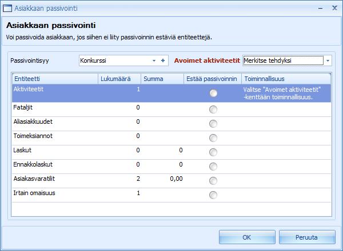Open the Passivointisyy dropdown arrow
The height and width of the screenshot is (251, 343).
[154, 60]
